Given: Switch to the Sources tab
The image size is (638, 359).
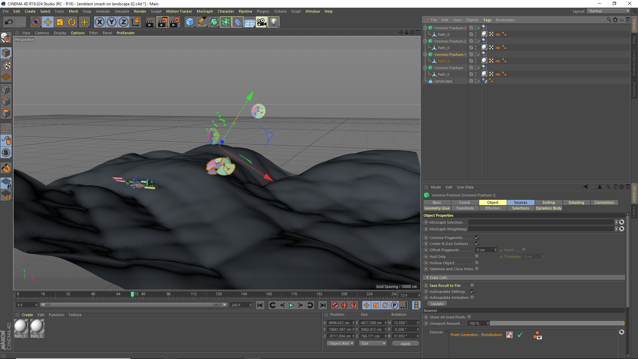Looking at the screenshot, I should pyautogui.click(x=520, y=202).
